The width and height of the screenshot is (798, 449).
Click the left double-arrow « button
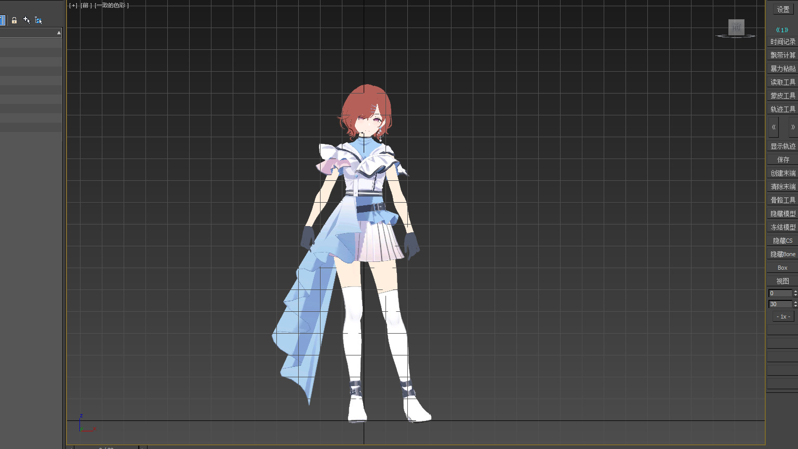click(x=774, y=127)
